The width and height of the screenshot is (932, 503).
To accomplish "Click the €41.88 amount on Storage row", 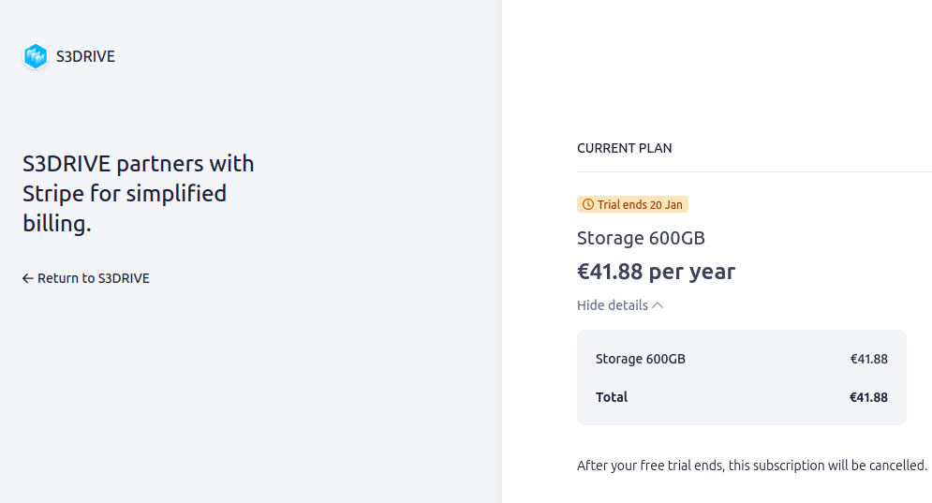I will [868, 359].
